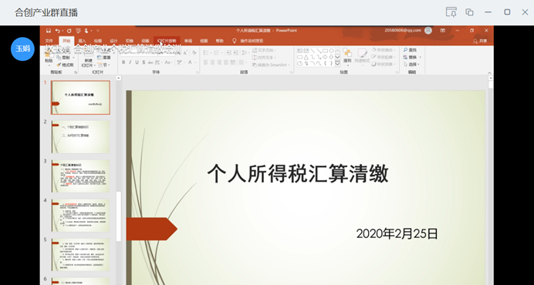
Task: Select the Format Painter (格式刷) tool
Action: 65,65
